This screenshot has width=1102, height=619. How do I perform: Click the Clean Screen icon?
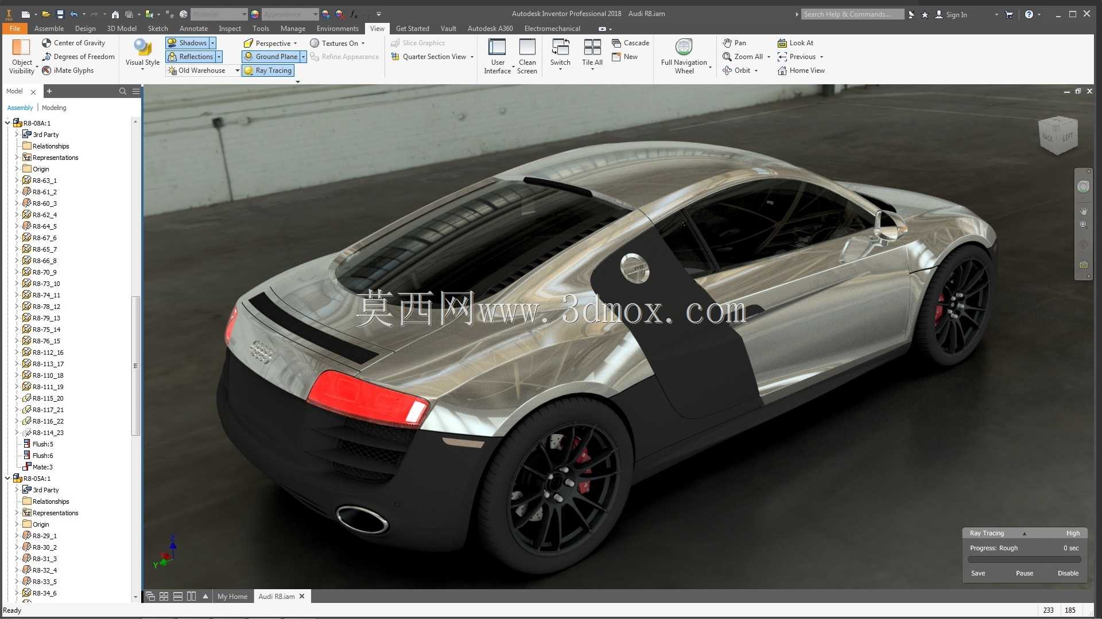coord(527,47)
